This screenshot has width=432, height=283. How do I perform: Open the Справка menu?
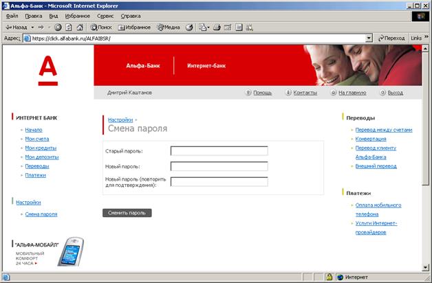coord(131,16)
